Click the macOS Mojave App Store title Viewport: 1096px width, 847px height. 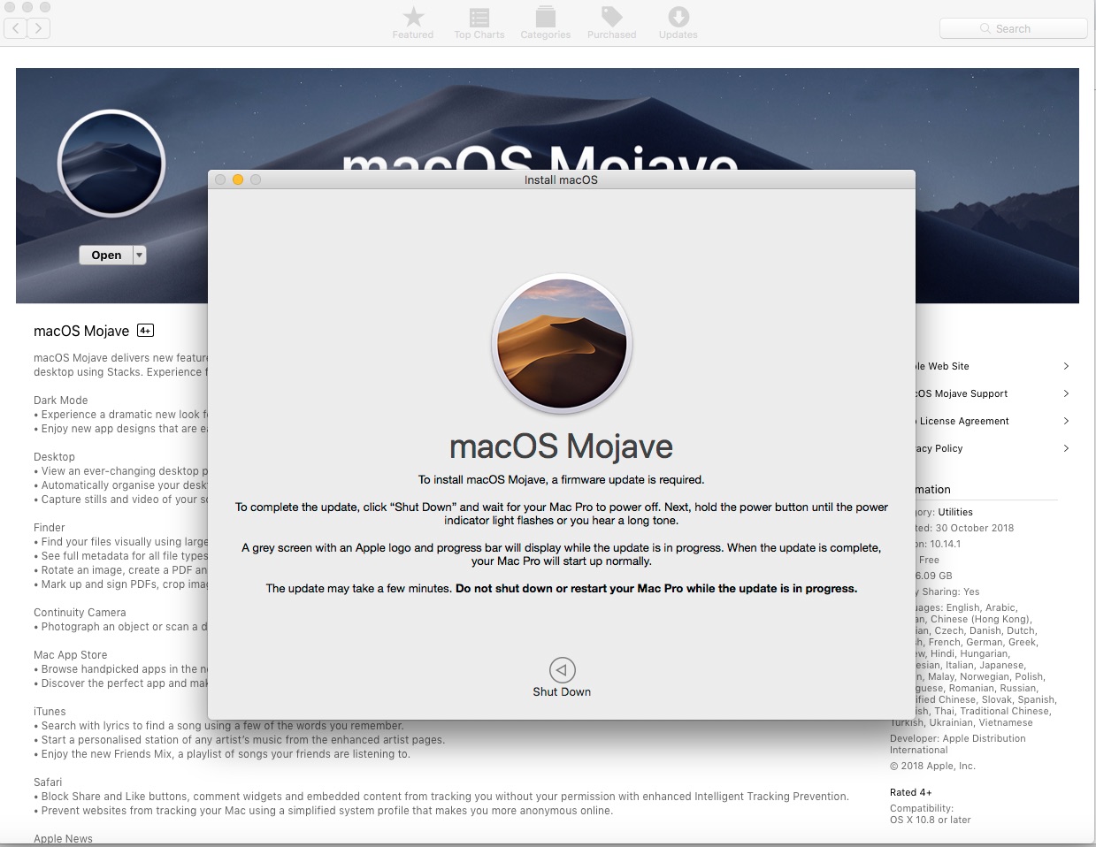(81, 331)
